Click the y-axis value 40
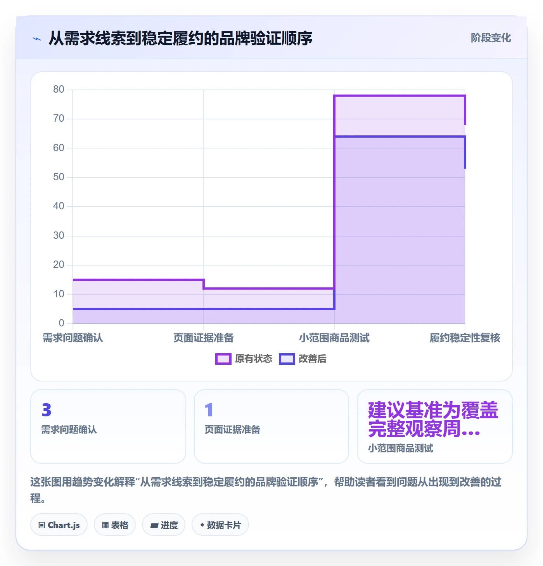Viewport: 543px width, 566px height. [59, 206]
